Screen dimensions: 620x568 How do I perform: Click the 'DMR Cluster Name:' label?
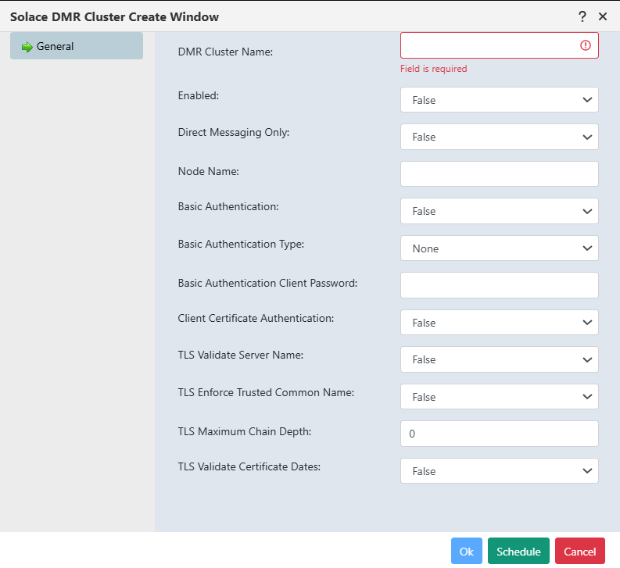[x=225, y=52]
